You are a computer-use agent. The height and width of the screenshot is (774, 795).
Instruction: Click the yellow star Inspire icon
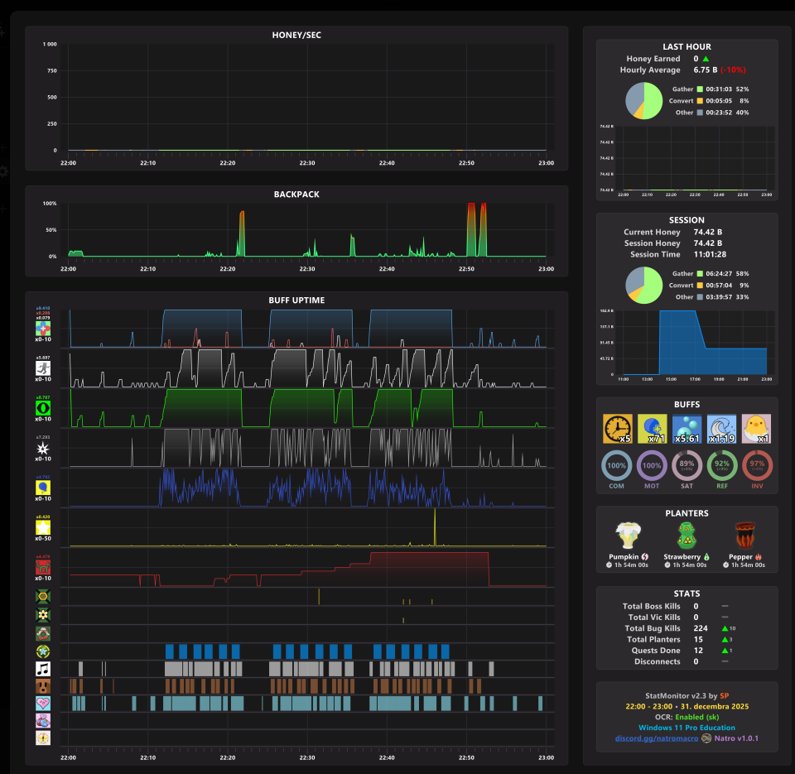[x=43, y=527]
